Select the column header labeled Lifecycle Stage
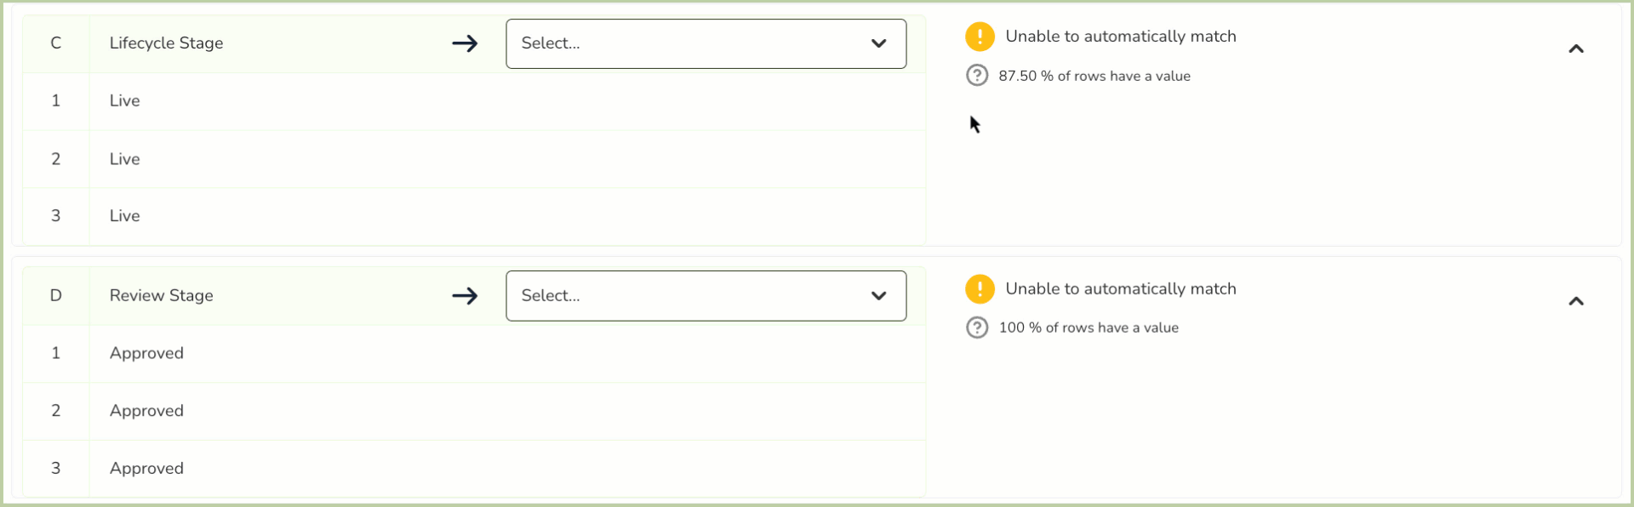The width and height of the screenshot is (1634, 507). (167, 43)
